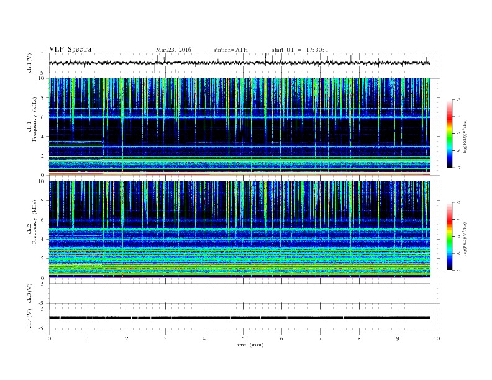Select the "Mar.23, 2016" date text
This screenshot has width=492, height=380.
[173, 50]
